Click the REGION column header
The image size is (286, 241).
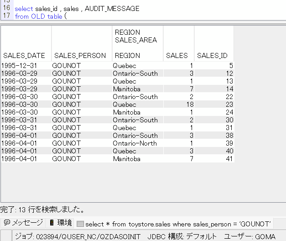(138, 43)
